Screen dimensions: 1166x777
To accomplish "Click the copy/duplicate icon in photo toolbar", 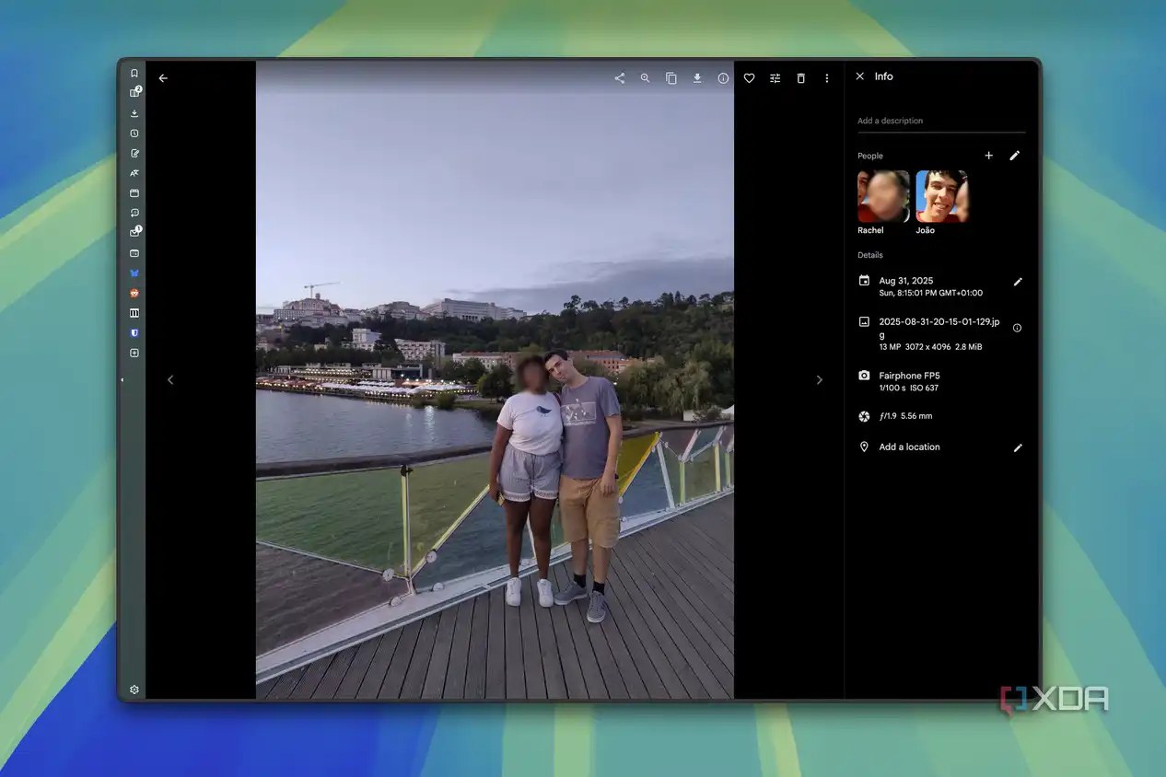I will 671,78.
